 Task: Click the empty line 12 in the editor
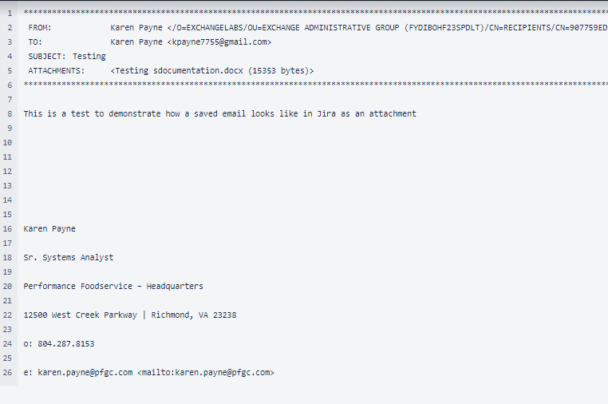[x=313, y=171]
